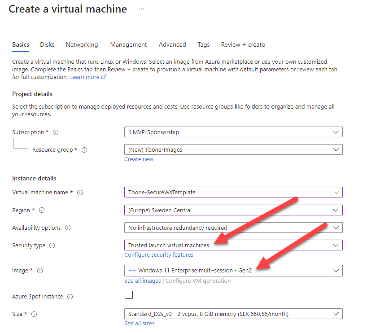Click Create new under Resource group
Screen dimensions: 367x333
click(139, 159)
